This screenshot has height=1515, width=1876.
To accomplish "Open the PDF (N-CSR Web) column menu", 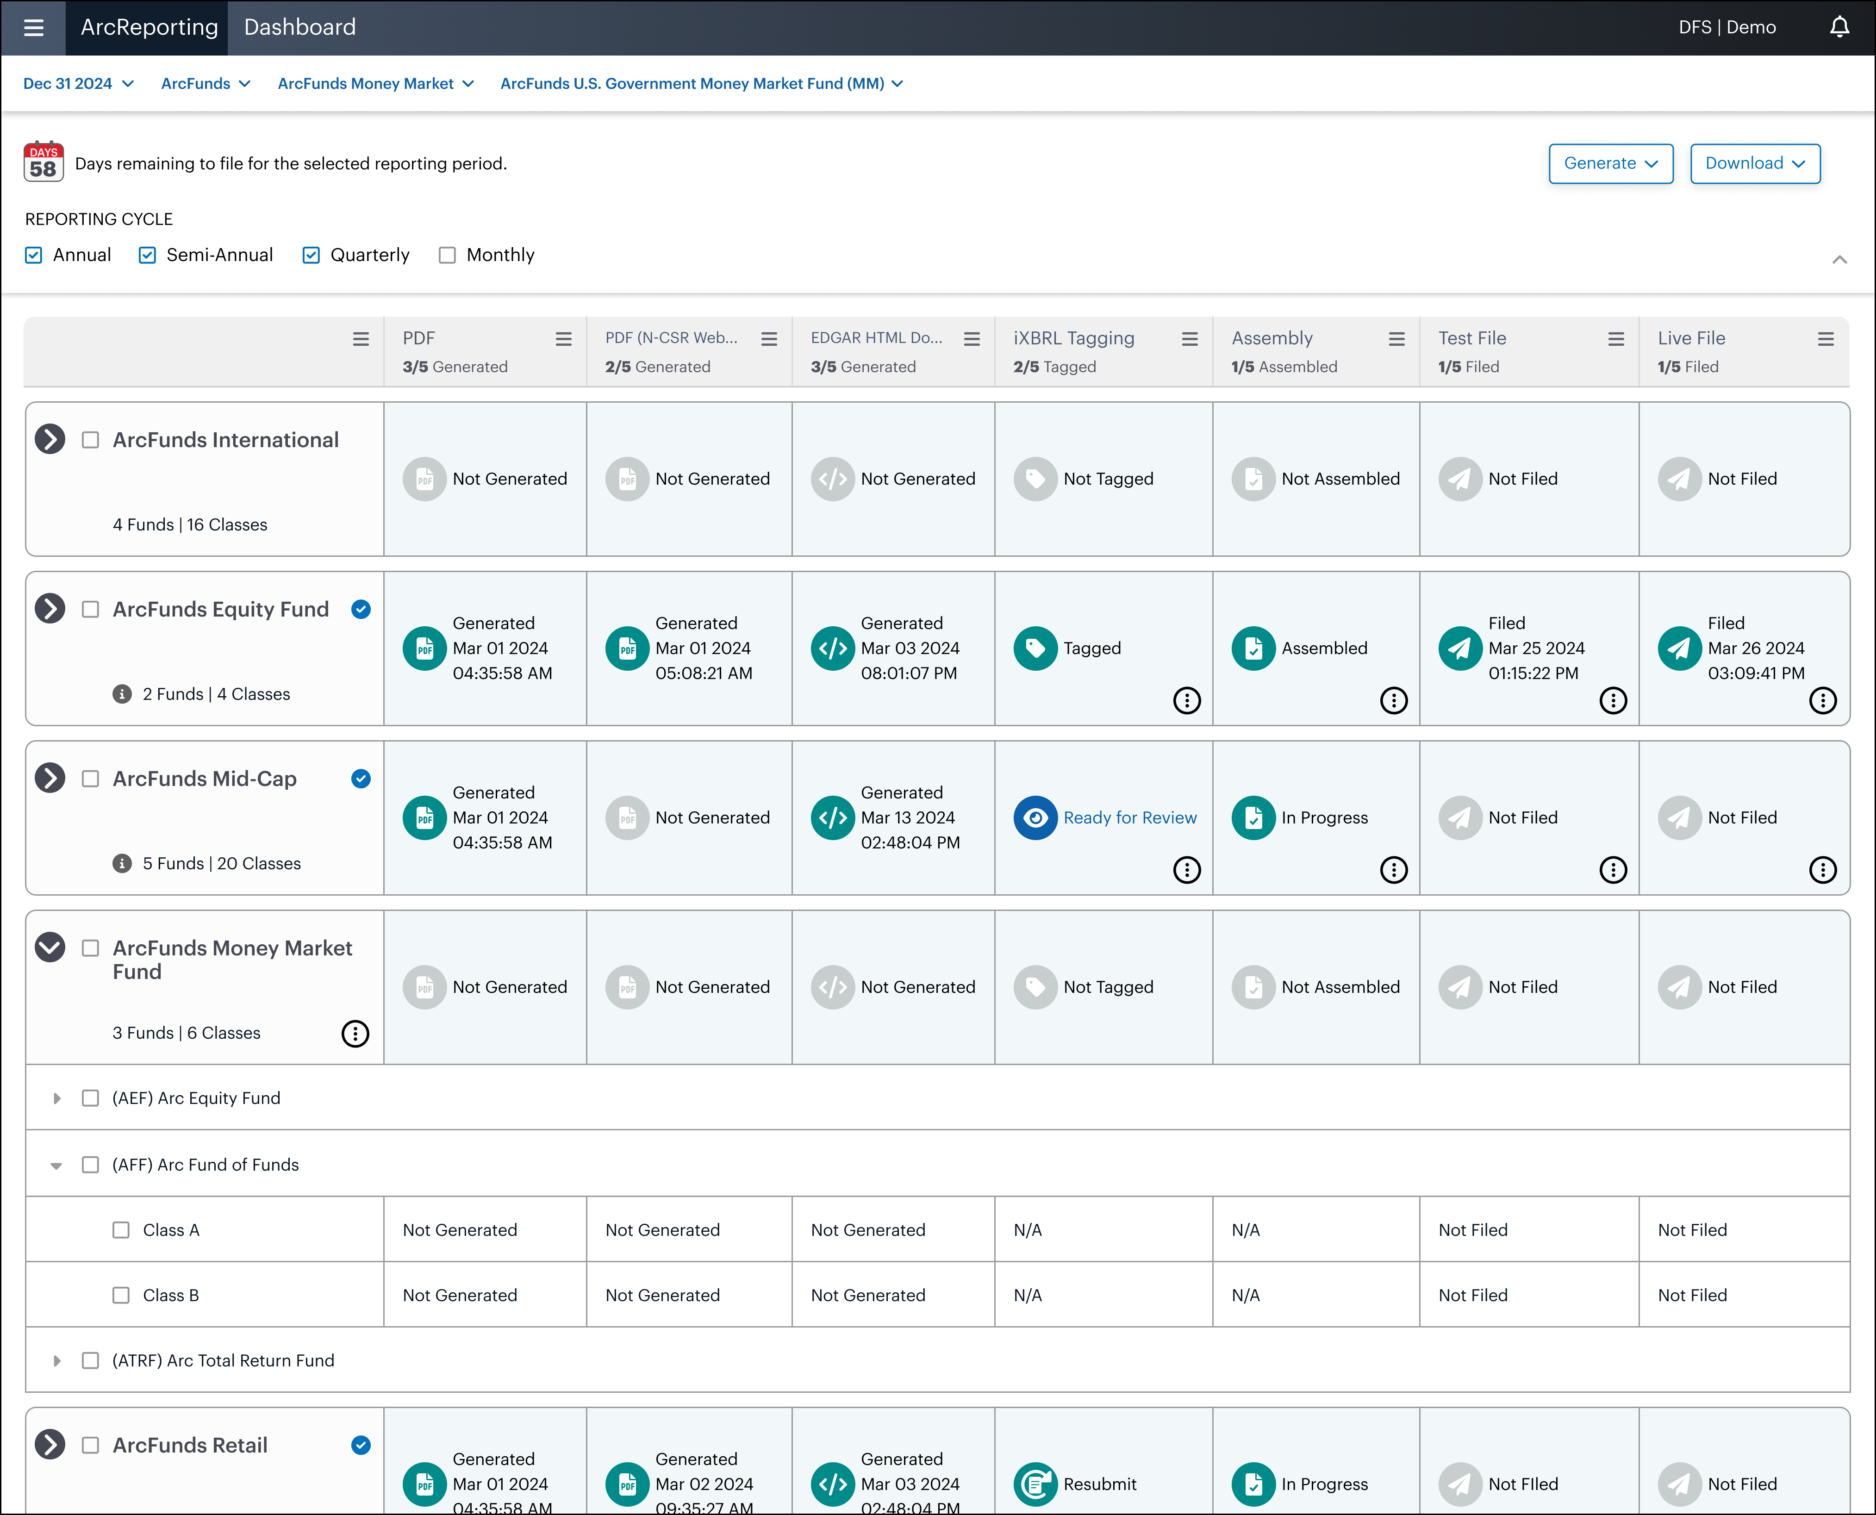I will click(x=769, y=339).
